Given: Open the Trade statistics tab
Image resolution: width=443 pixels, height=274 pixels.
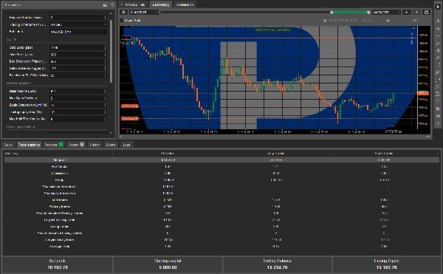Looking at the screenshot, I should tap(29, 145).
